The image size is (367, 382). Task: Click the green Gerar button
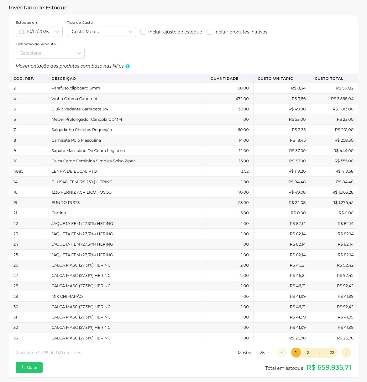29,367
